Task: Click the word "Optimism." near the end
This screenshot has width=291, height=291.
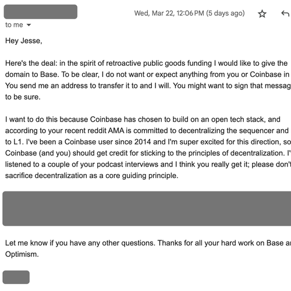Action: pos(22,254)
